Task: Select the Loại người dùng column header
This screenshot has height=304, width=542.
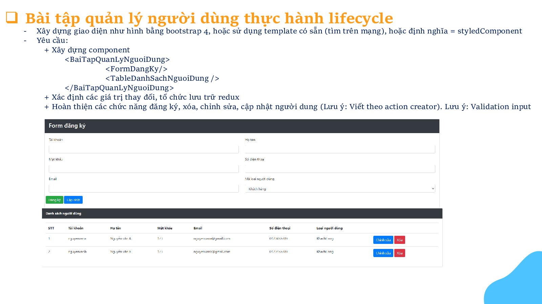Action: pos(329,228)
